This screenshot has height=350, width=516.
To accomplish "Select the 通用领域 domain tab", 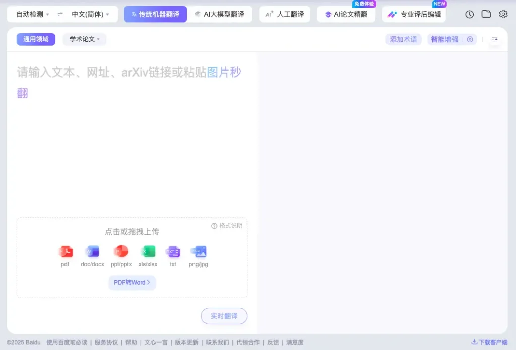I will [x=36, y=39].
